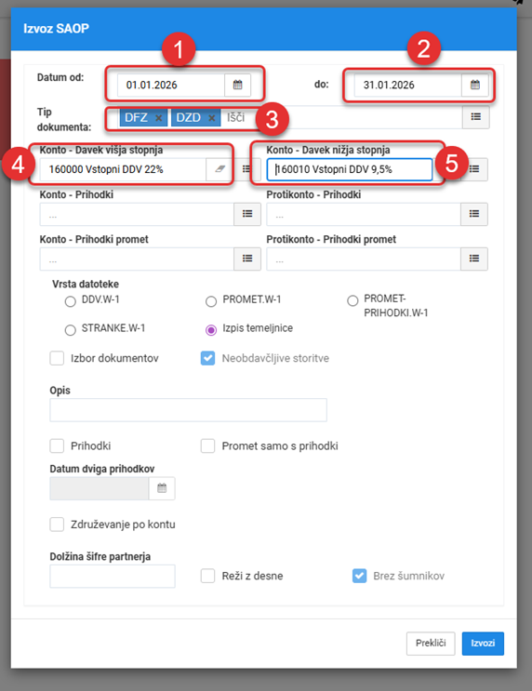Select the PROMET.W-1 file type

pos(211,301)
